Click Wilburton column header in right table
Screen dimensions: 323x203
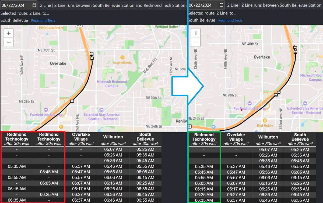[x=268, y=139]
